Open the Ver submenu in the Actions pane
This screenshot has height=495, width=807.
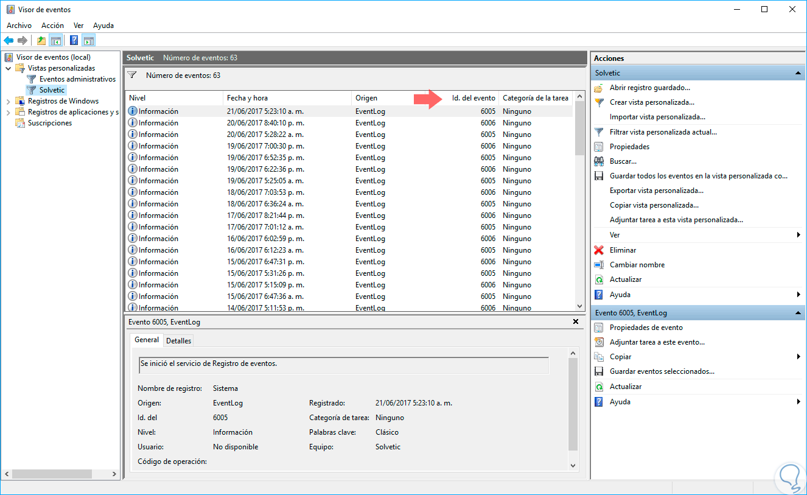pos(697,235)
